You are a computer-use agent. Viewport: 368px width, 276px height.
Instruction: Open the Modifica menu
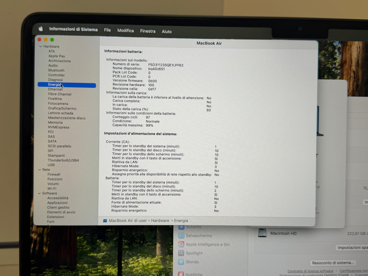[x=126, y=31]
